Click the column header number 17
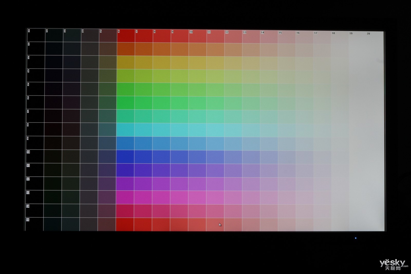The image size is (411, 274). pyautogui.click(x=316, y=33)
